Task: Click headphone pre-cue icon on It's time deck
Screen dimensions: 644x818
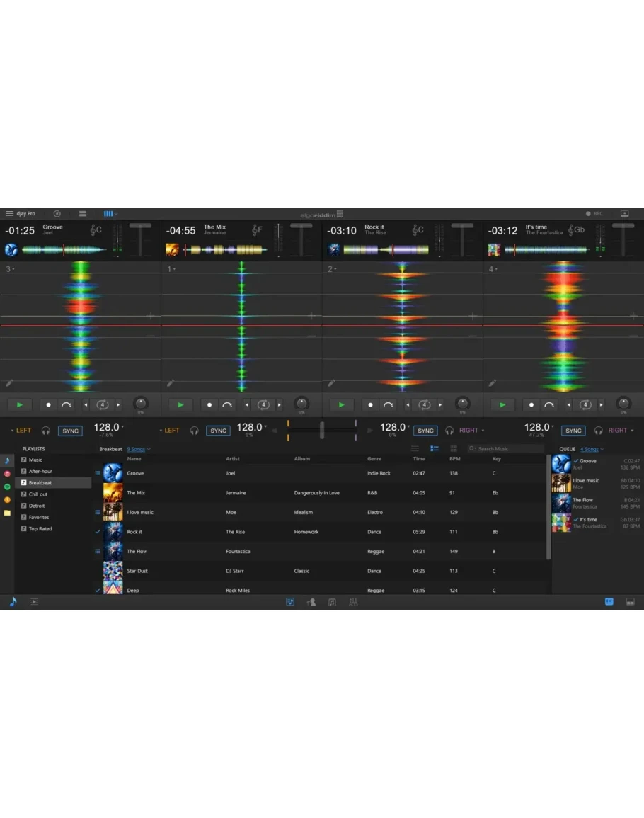Action: pos(598,431)
